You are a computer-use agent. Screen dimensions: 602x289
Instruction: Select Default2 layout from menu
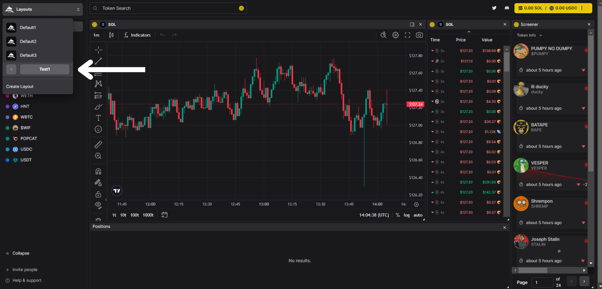click(28, 41)
